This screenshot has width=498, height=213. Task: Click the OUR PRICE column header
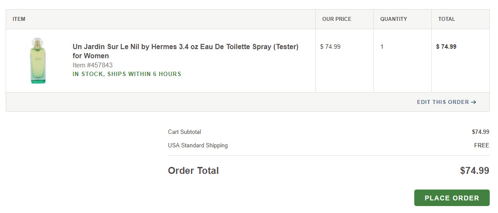pos(337,19)
